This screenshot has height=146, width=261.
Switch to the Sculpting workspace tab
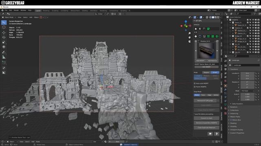[55, 11]
